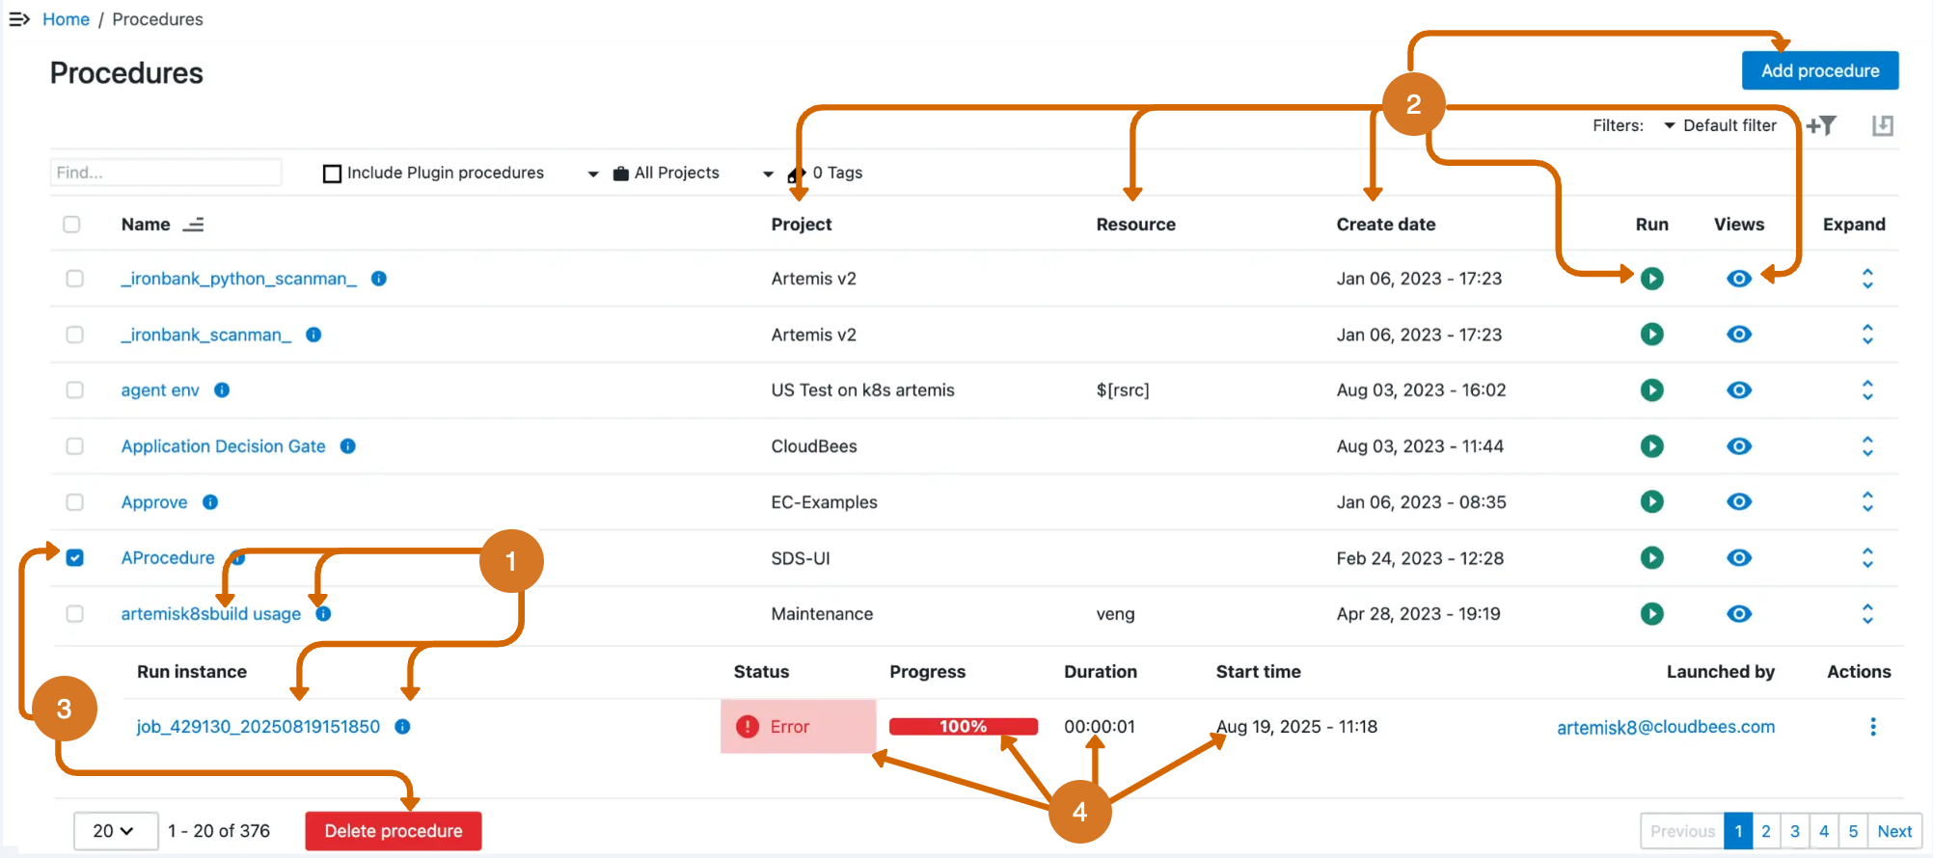This screenshot has width=1933, height=858.
Task: Click info icon beside Application Decision Gate
Action: point(348,446)
